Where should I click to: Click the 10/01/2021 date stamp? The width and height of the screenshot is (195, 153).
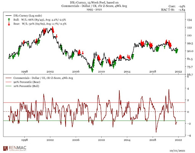[177, 151]
